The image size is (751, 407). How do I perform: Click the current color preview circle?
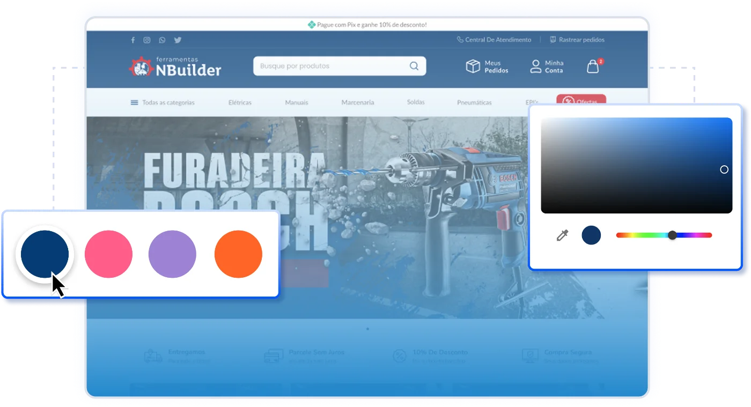tap(591, 235)
